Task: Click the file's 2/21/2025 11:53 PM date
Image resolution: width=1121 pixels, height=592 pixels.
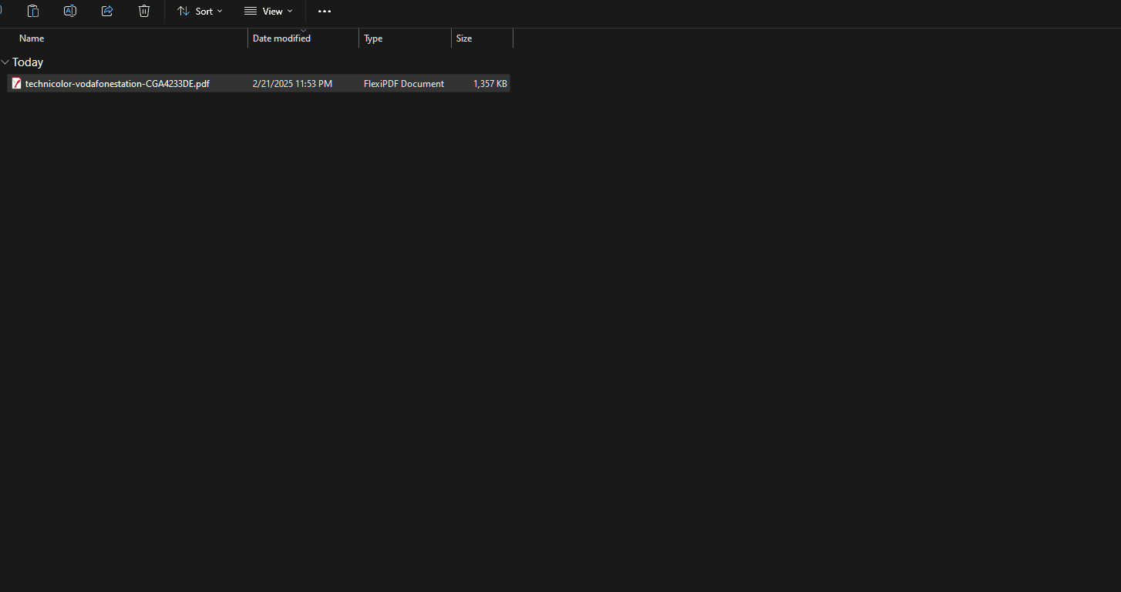Action: (292, 84)
